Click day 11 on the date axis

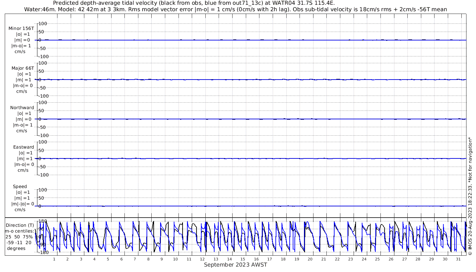189,259
